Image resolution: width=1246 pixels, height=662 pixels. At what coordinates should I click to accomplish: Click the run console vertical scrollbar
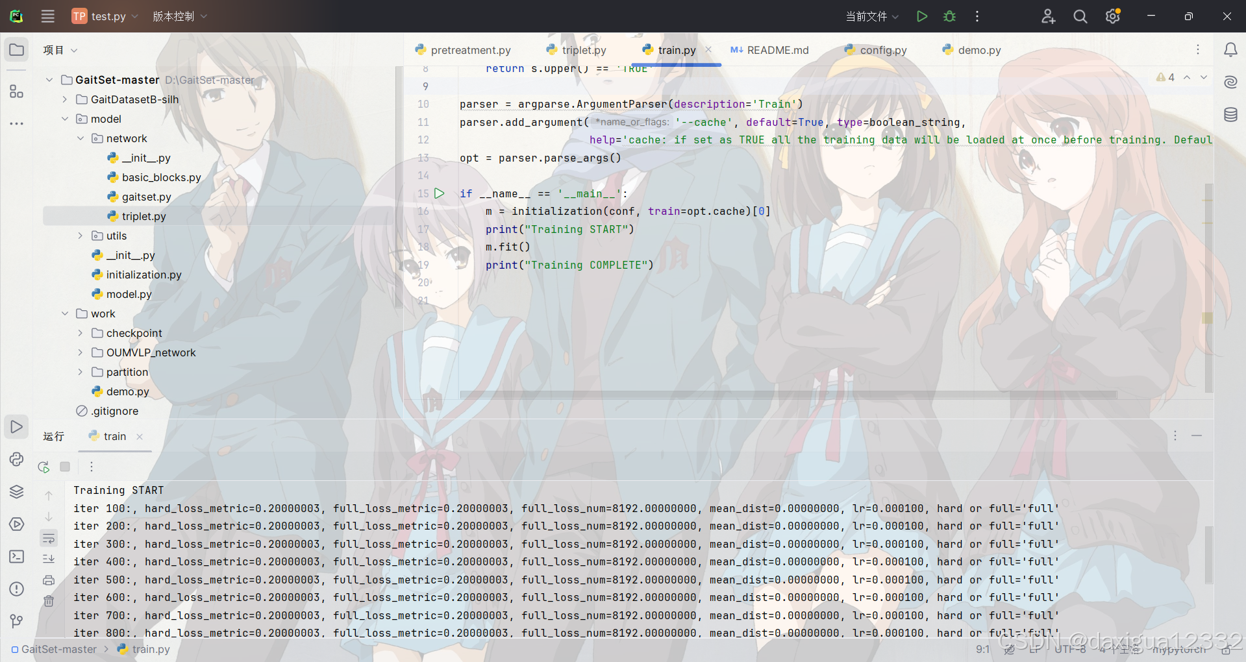pos(1209,555)
